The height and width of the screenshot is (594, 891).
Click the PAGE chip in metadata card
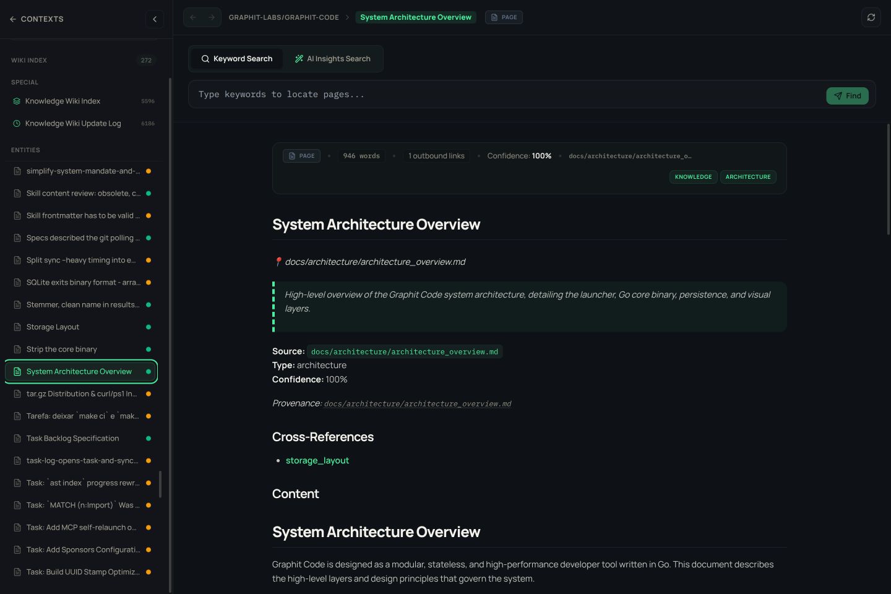pos(301,156)
